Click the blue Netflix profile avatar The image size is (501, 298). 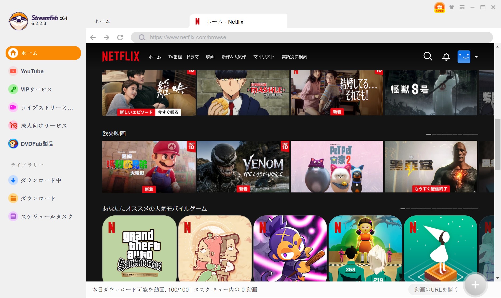464,57
